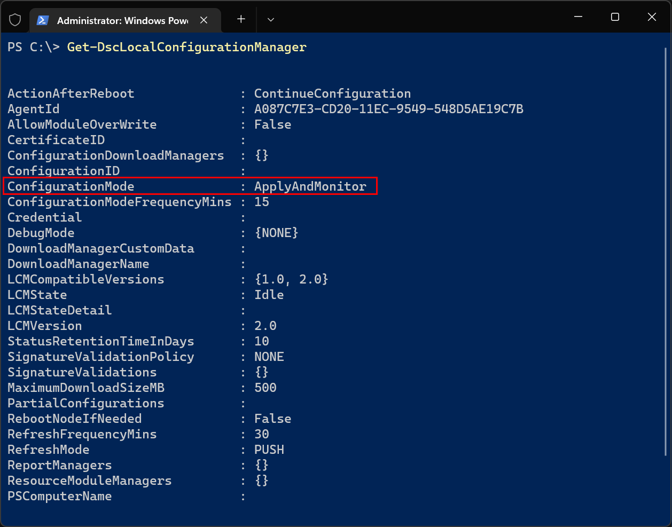Click the AllowModuleOverWrite property name
This screenshot has height=527, width=672.
(82, 124)
